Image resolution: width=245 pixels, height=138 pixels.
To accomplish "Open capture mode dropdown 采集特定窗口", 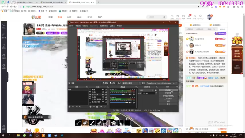I will tap(131, 83).
